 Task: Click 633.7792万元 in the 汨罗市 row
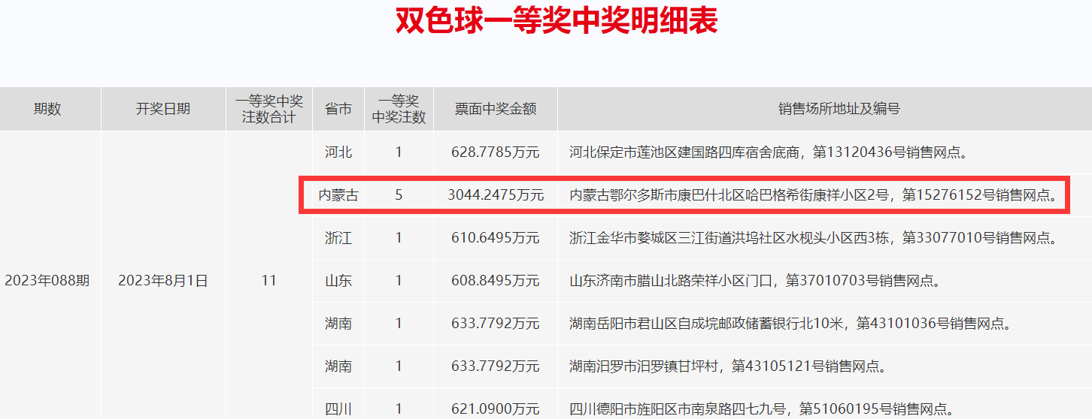496,366
